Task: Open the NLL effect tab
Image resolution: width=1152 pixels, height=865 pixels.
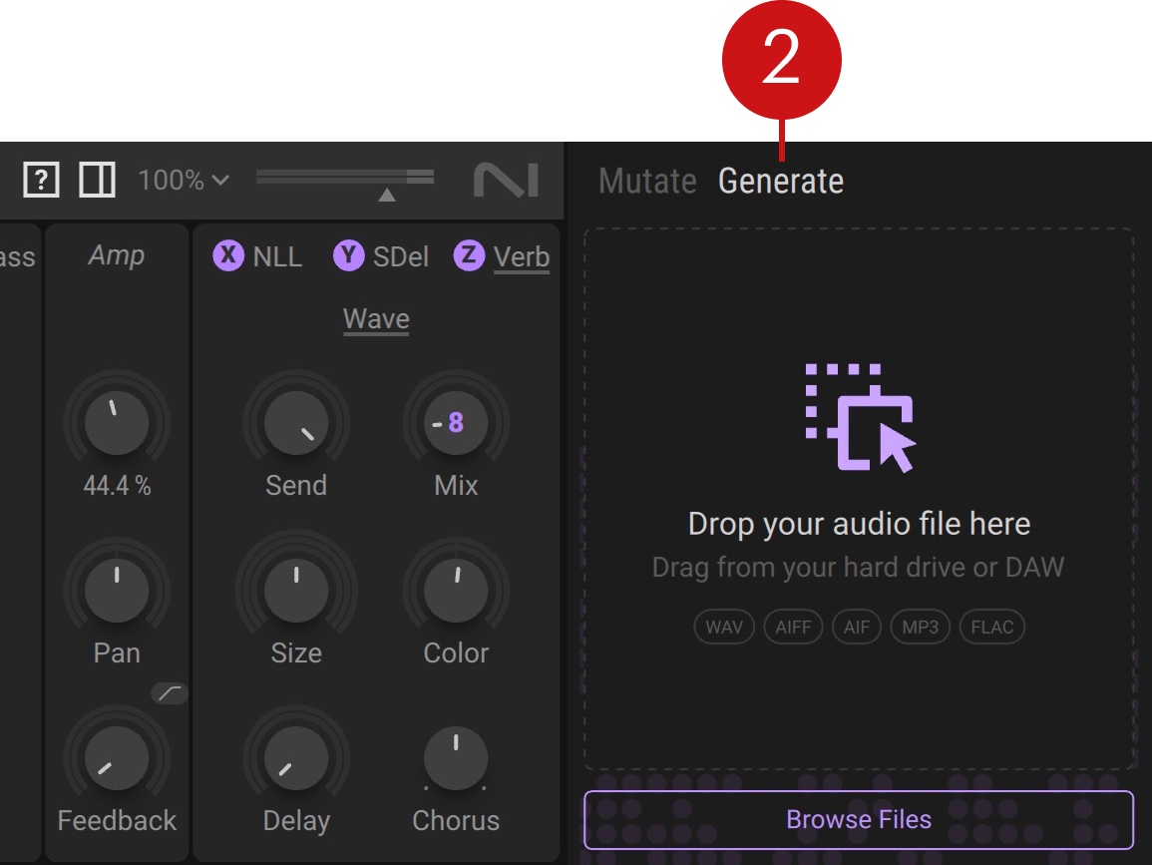Action: 277,256
